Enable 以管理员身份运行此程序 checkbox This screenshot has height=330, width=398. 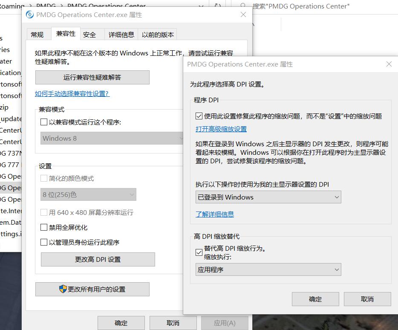pos(43,242)
